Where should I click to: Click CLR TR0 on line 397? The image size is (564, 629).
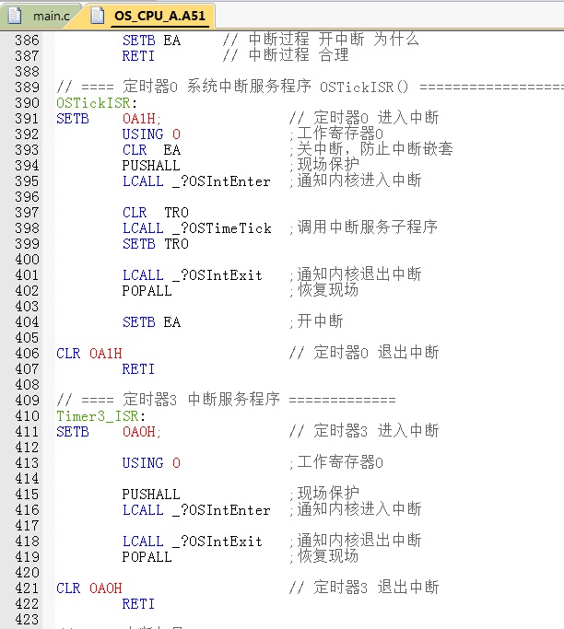156,212
